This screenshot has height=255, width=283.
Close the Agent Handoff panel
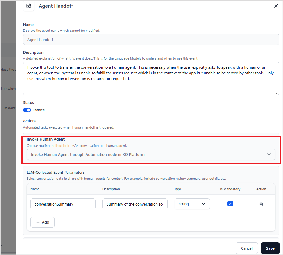(x=276, y=6)
